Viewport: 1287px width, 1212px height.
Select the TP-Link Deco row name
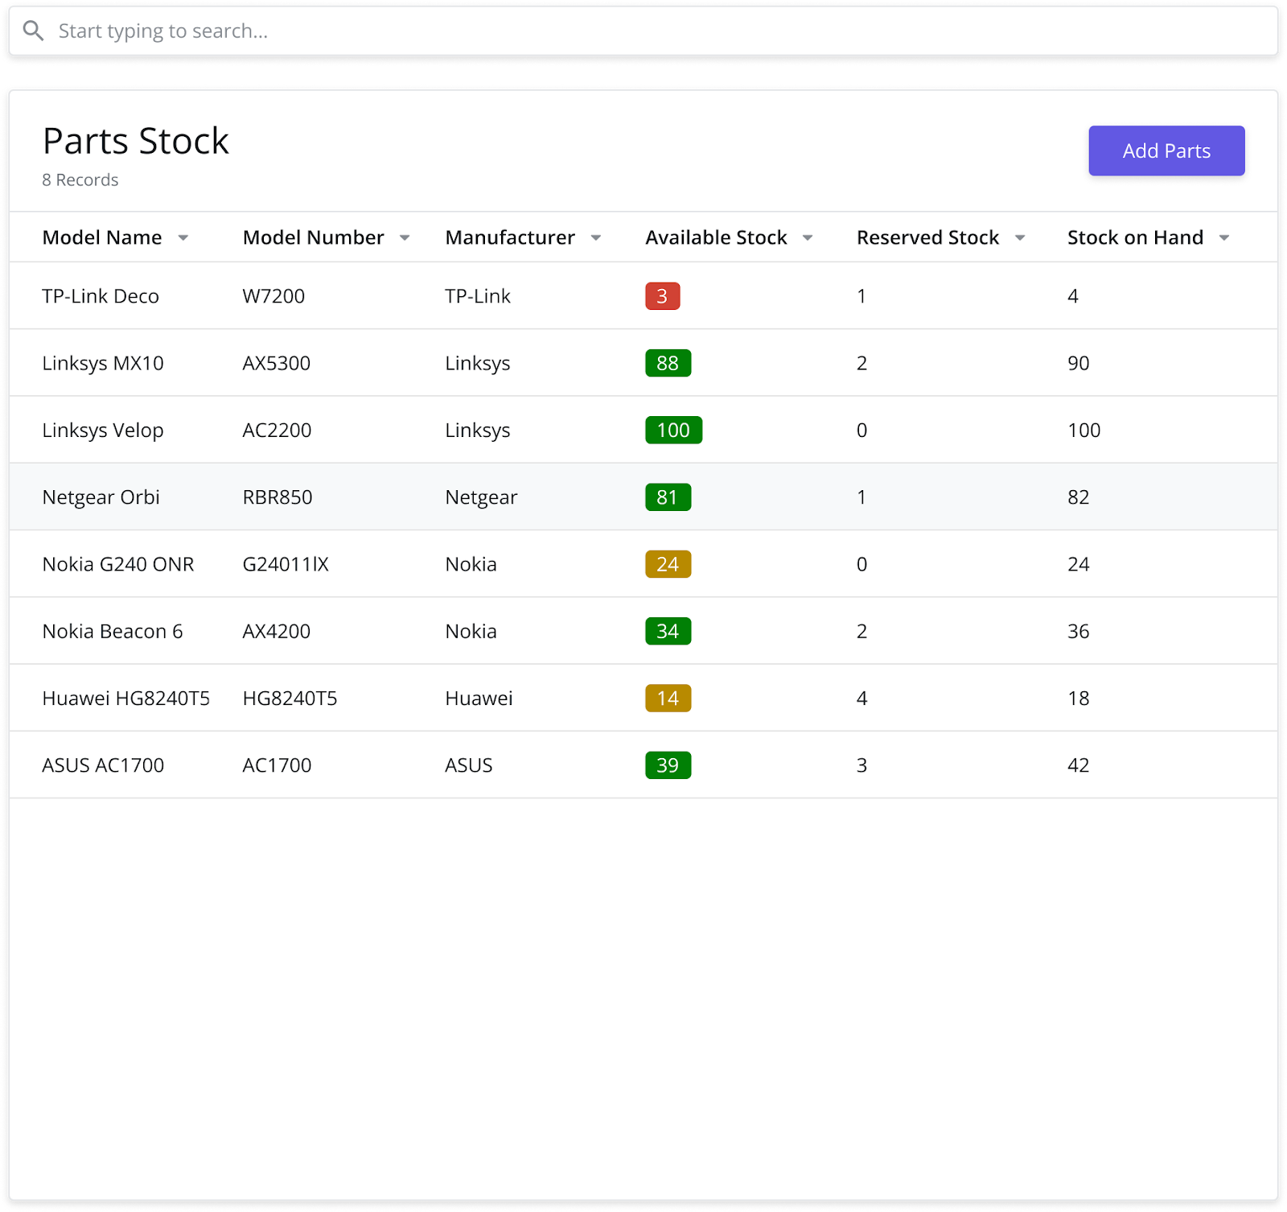point(101,296)
